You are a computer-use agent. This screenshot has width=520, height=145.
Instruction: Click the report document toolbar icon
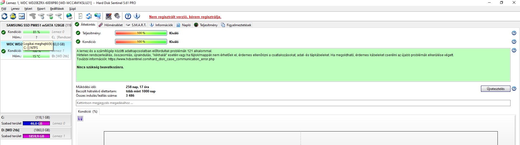[80, 16]
